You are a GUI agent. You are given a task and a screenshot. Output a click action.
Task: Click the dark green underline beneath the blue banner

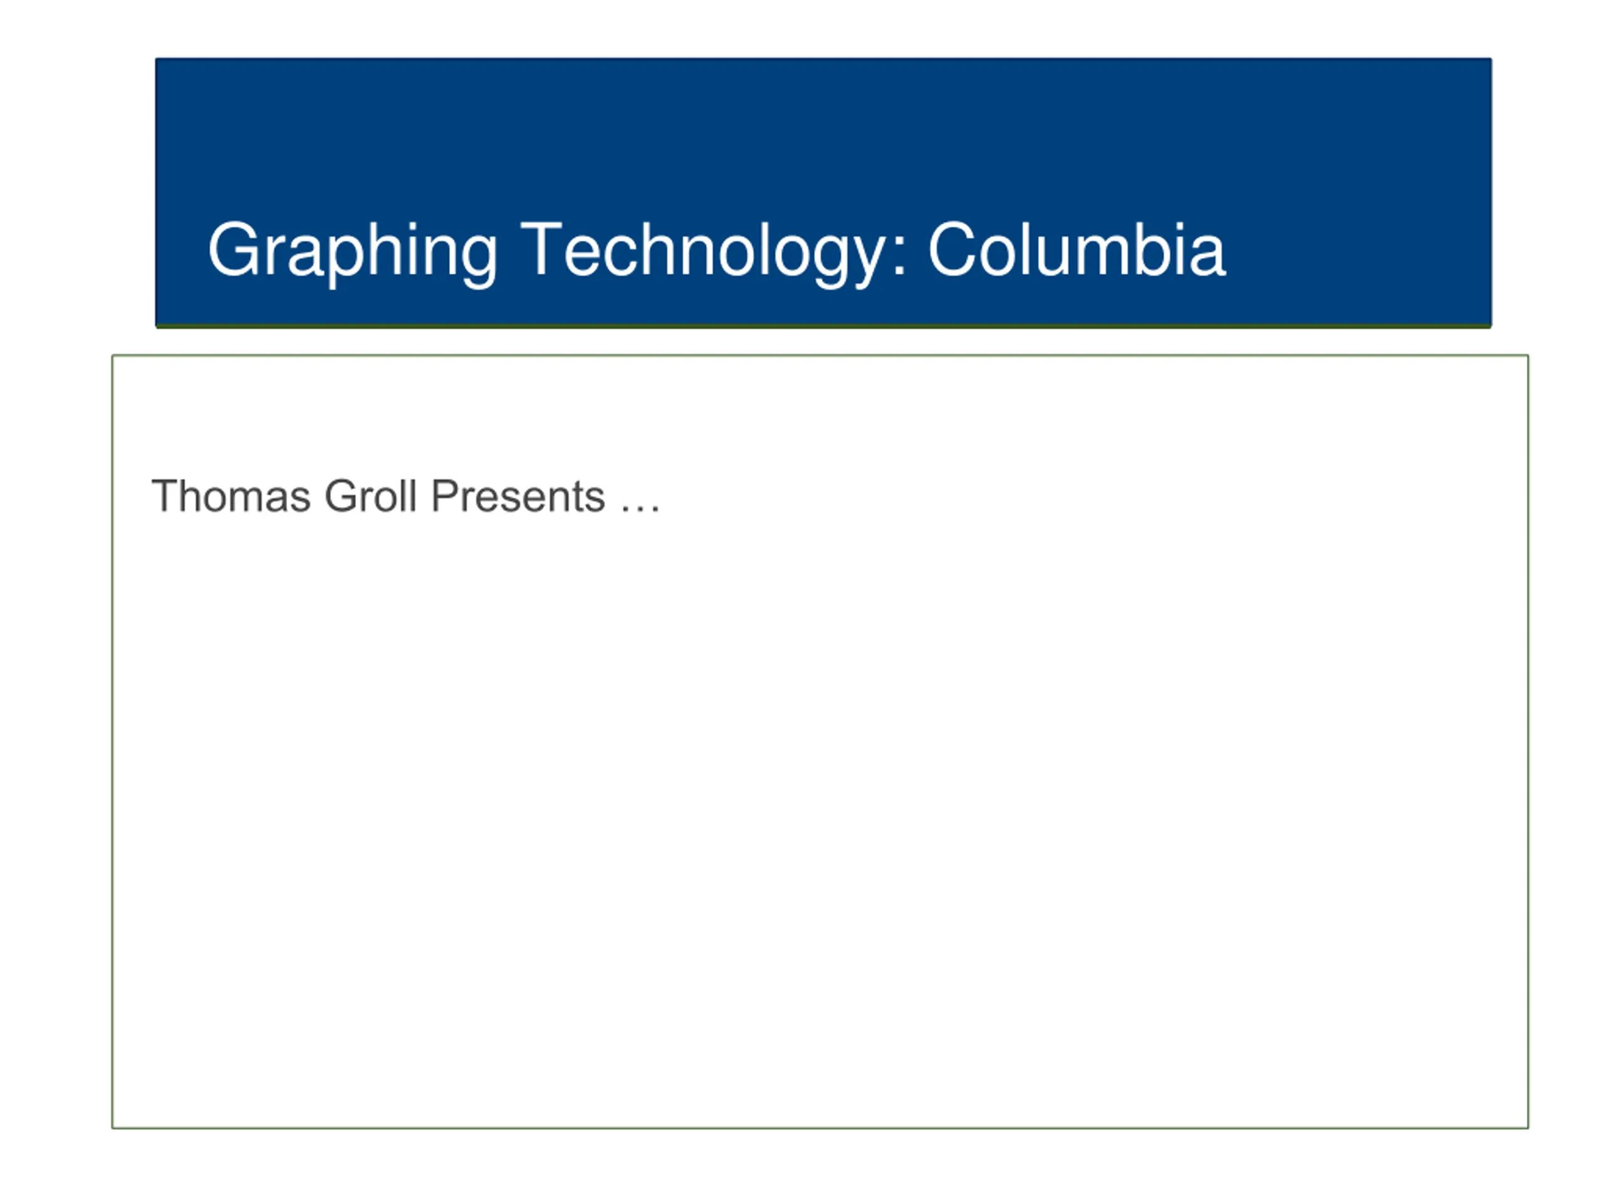point(823,326)
